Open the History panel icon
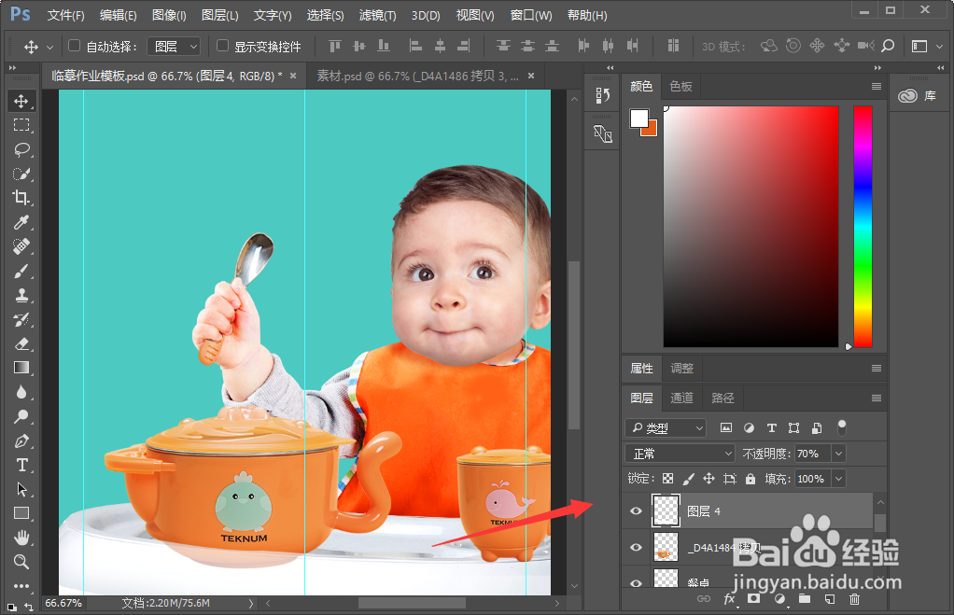This screenshot has height=615, width=954. click(602, 95)
